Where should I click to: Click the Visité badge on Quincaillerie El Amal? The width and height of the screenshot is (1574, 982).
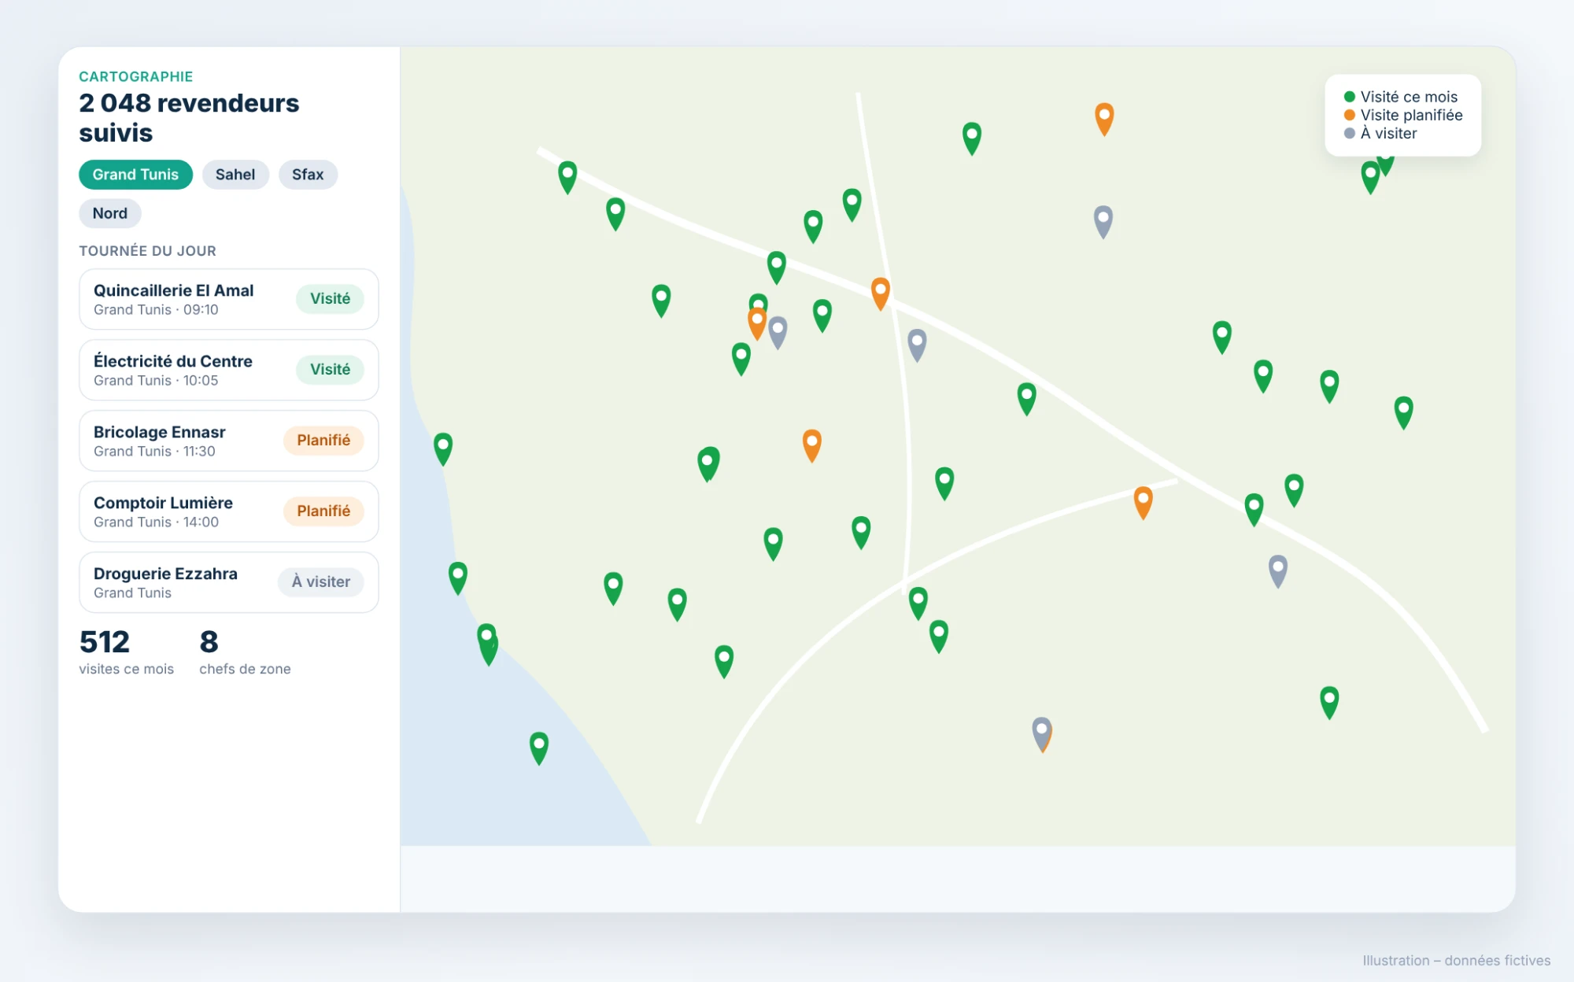coord(330,299)
